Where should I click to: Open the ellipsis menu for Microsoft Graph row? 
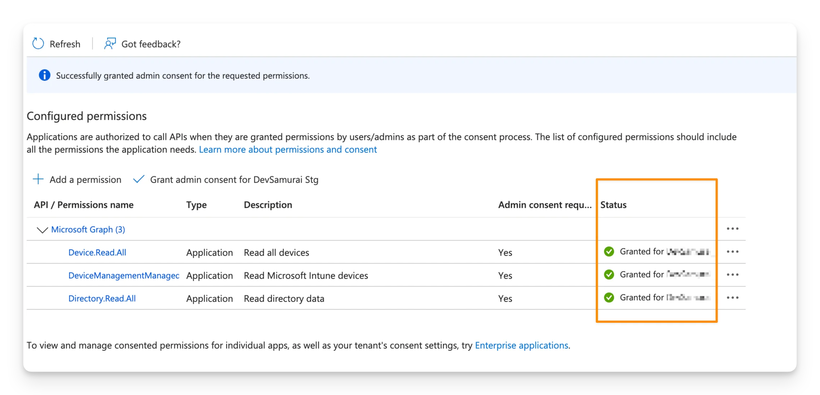coord(732,229)
